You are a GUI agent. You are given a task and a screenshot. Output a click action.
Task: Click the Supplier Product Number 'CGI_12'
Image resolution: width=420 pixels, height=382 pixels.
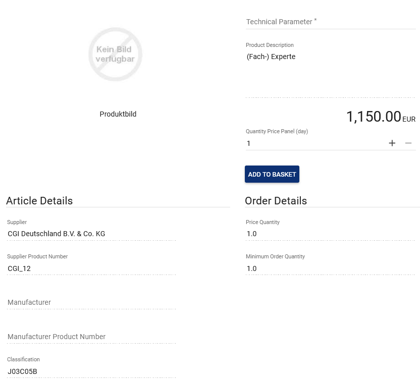point(19,268)
